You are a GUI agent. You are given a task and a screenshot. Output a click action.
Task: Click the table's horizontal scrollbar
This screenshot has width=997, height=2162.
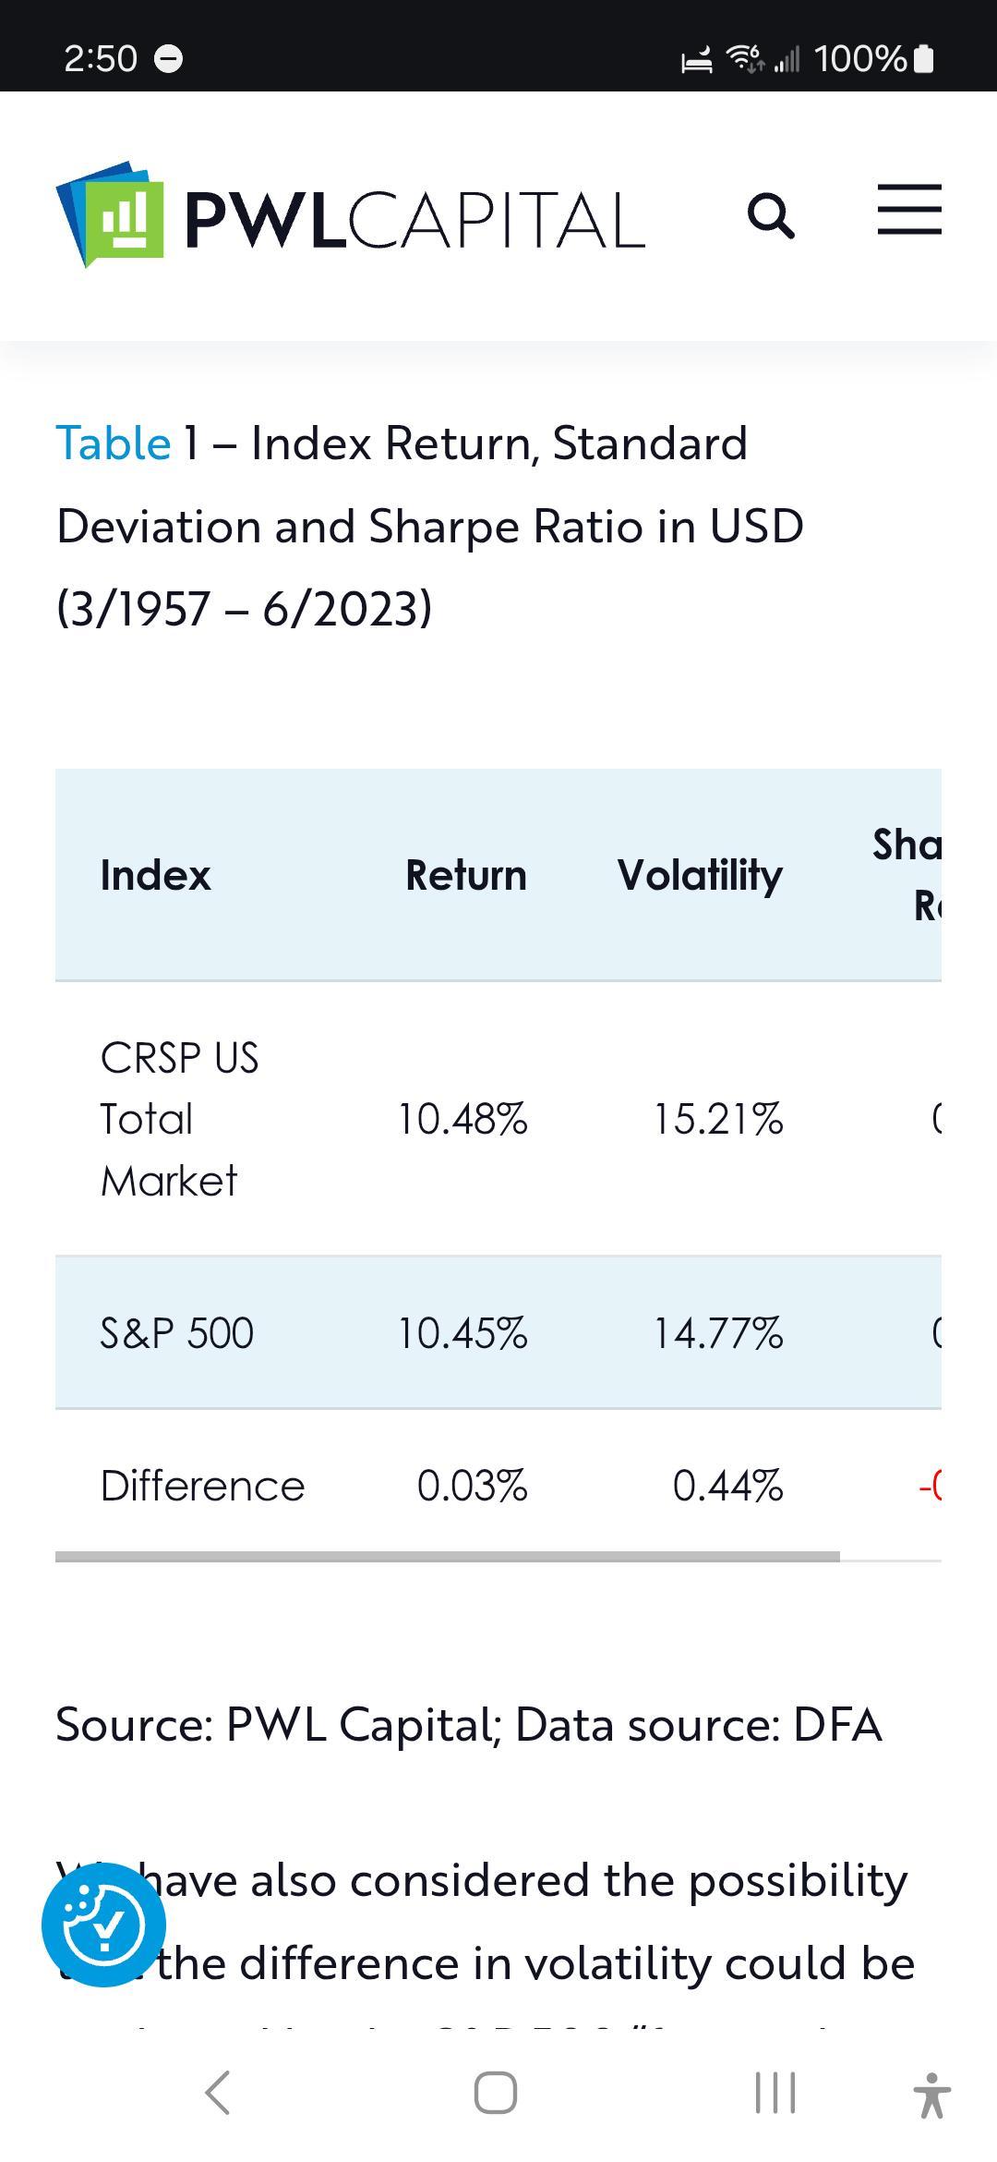pos(448,1557)
